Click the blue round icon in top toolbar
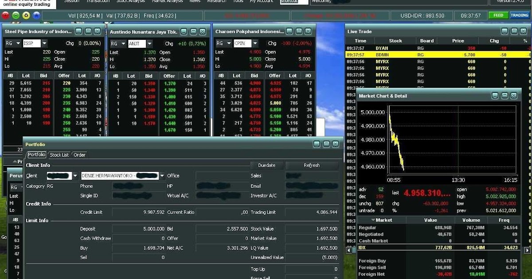The image size is (532, 279). 36,15
